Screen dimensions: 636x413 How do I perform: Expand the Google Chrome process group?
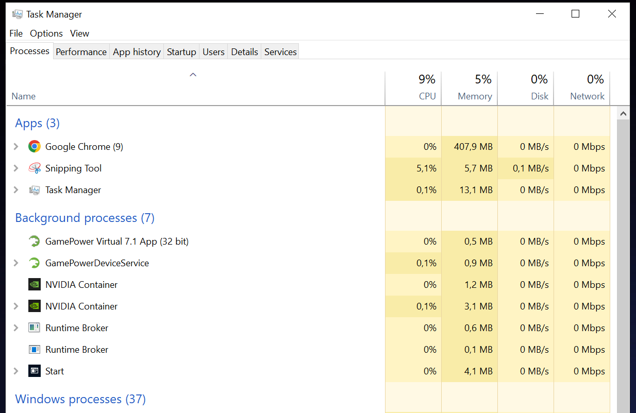click(x=16, y=147)
